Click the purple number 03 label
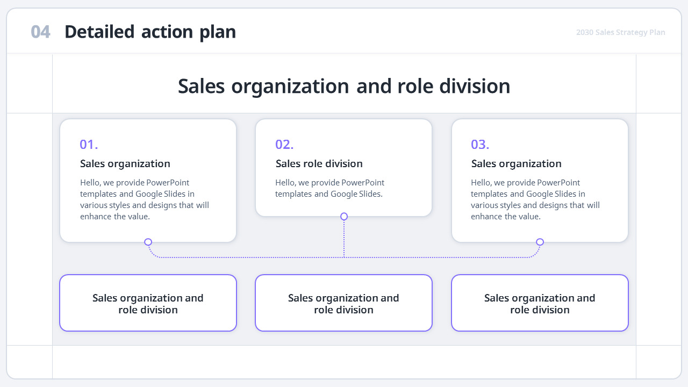This screenshot has height=387, width=688. [x=481, y=144]
